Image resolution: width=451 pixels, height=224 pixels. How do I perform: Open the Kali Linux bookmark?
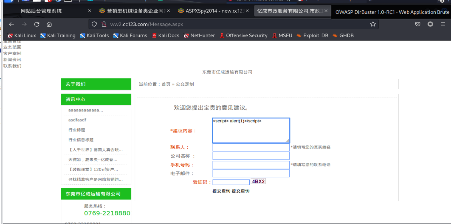click(22, 35)
